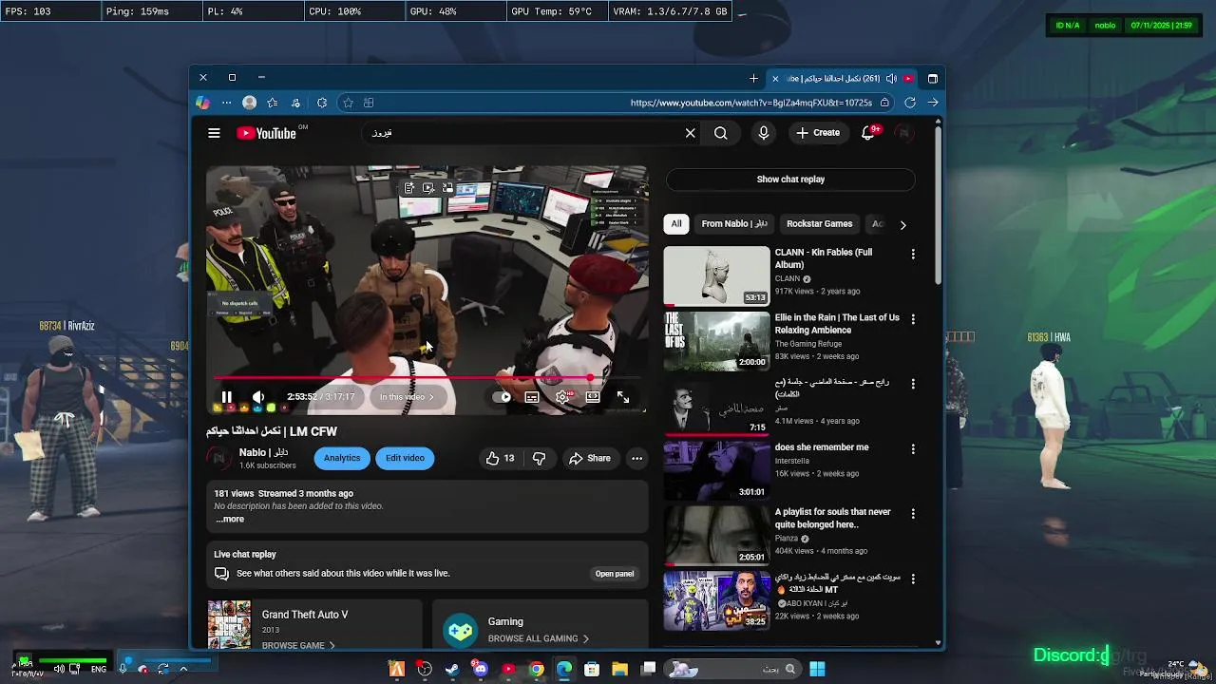The width and height of the screenshot is (1216, 684).
Task: Click Browse All Gaming link
Action: [x=538, y=638]
